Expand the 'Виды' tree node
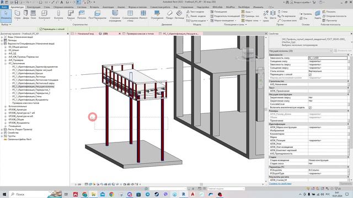Screen dimensions: 353x198 pos(2,37)
